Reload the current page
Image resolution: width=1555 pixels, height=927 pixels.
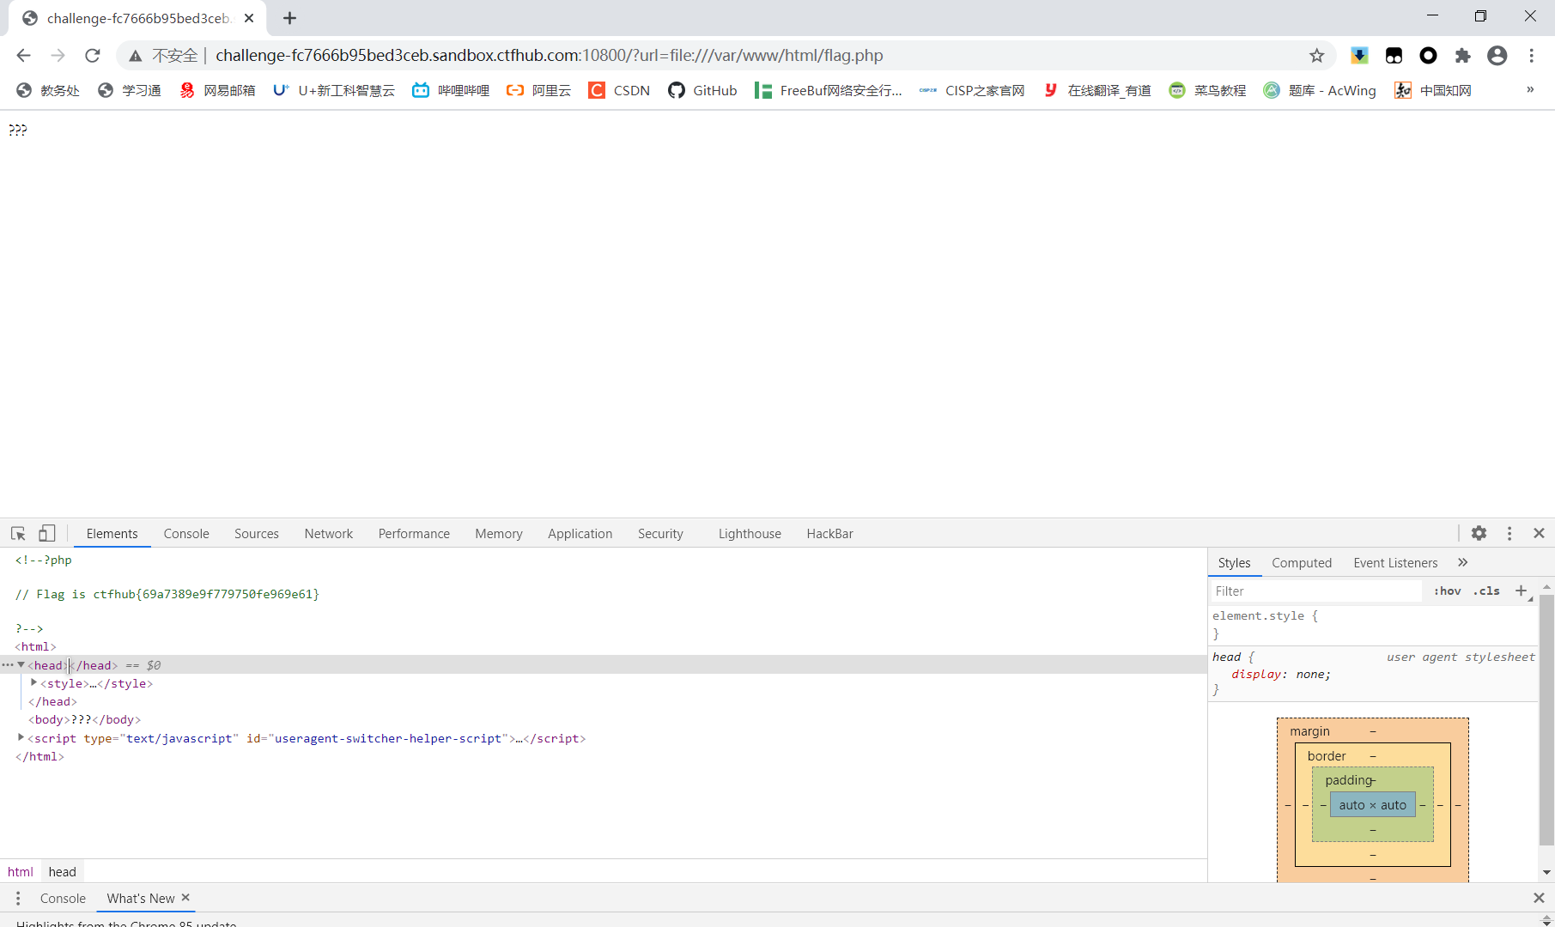93,56
